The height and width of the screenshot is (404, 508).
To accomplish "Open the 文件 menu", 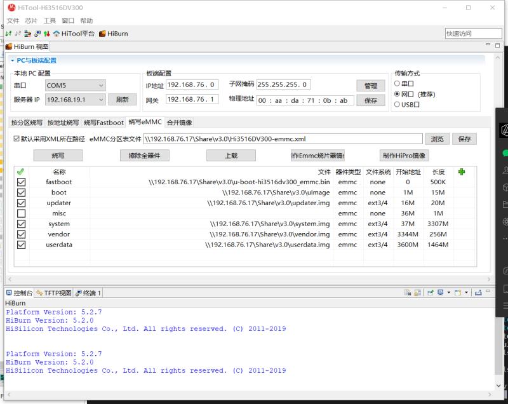I will (13, 21).
